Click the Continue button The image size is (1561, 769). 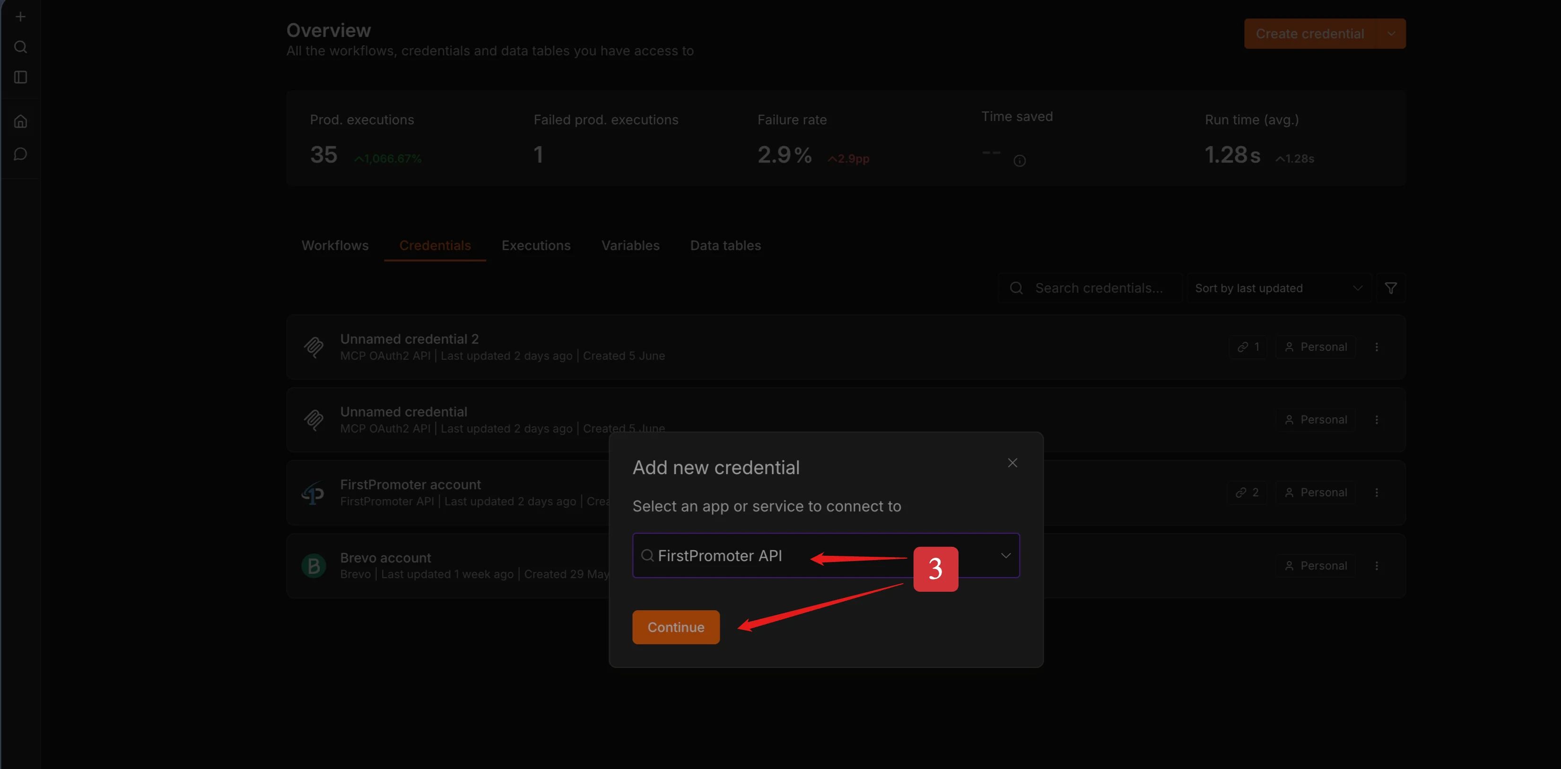click(676, 627)
